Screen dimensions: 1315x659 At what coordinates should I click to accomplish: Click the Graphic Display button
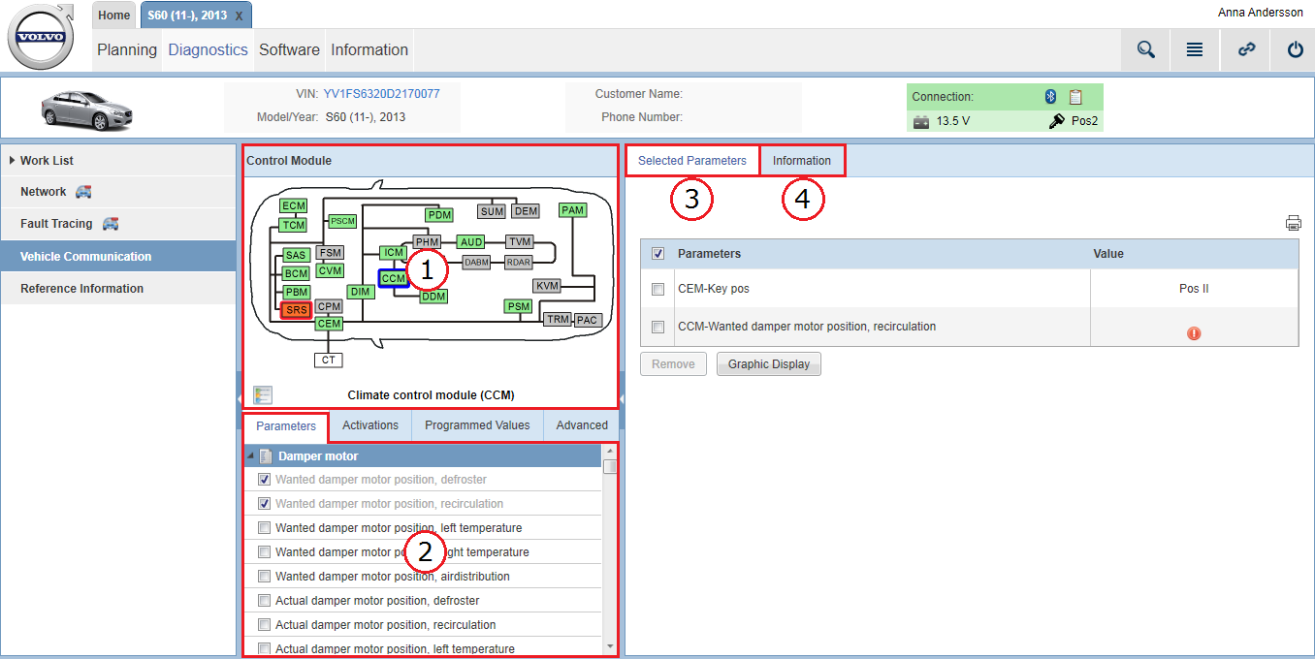[x=769, y=364]
